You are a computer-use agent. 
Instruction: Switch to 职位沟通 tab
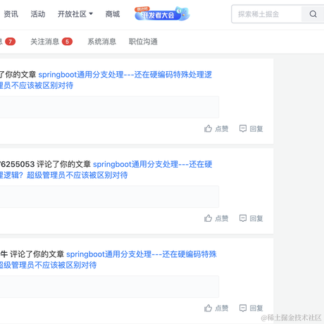[x=143, y=42]
